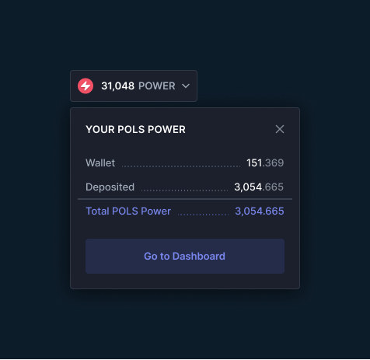Click the dotted line in the Wallet row
This screenshot has height=360, width=370.
(181, 166)
